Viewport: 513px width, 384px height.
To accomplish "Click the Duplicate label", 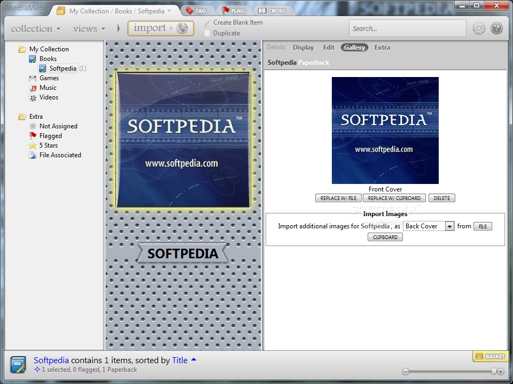I will (x=227, y=33).
